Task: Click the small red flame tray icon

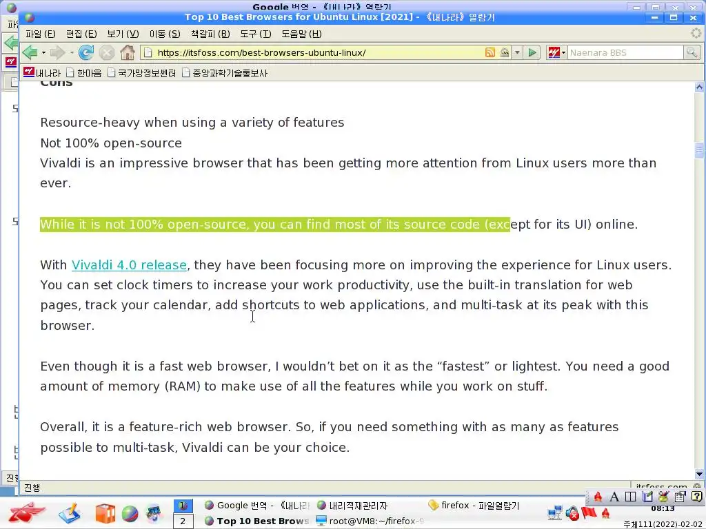Action: click(x=605, y=513)
